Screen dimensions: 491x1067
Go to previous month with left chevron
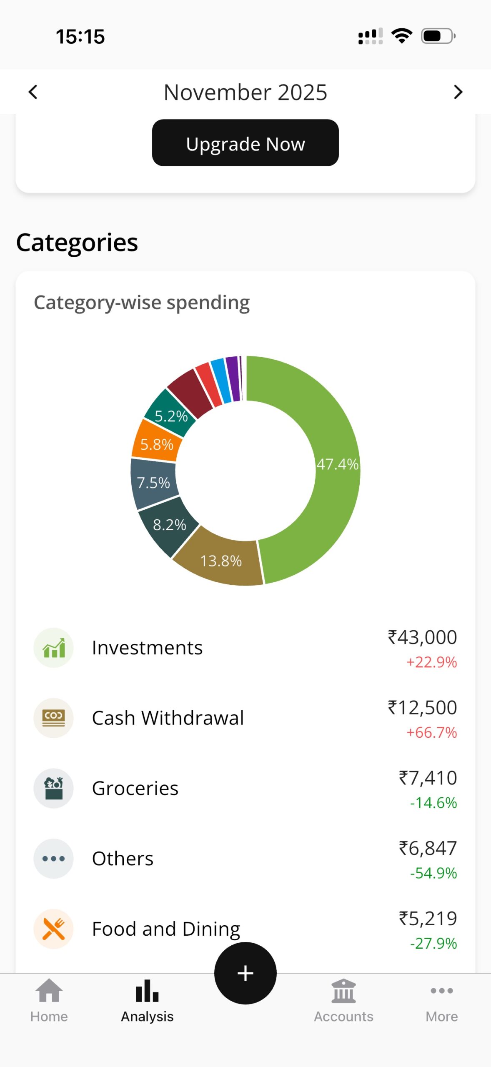pos(33,92)
